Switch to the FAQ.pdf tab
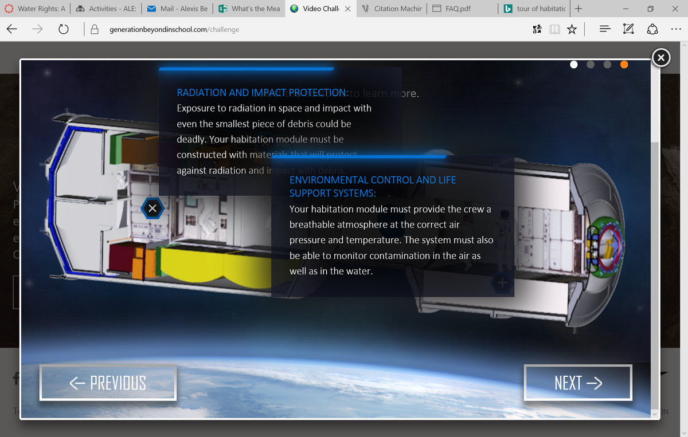Viewport: 688px width, 437px height. (463, 9)
